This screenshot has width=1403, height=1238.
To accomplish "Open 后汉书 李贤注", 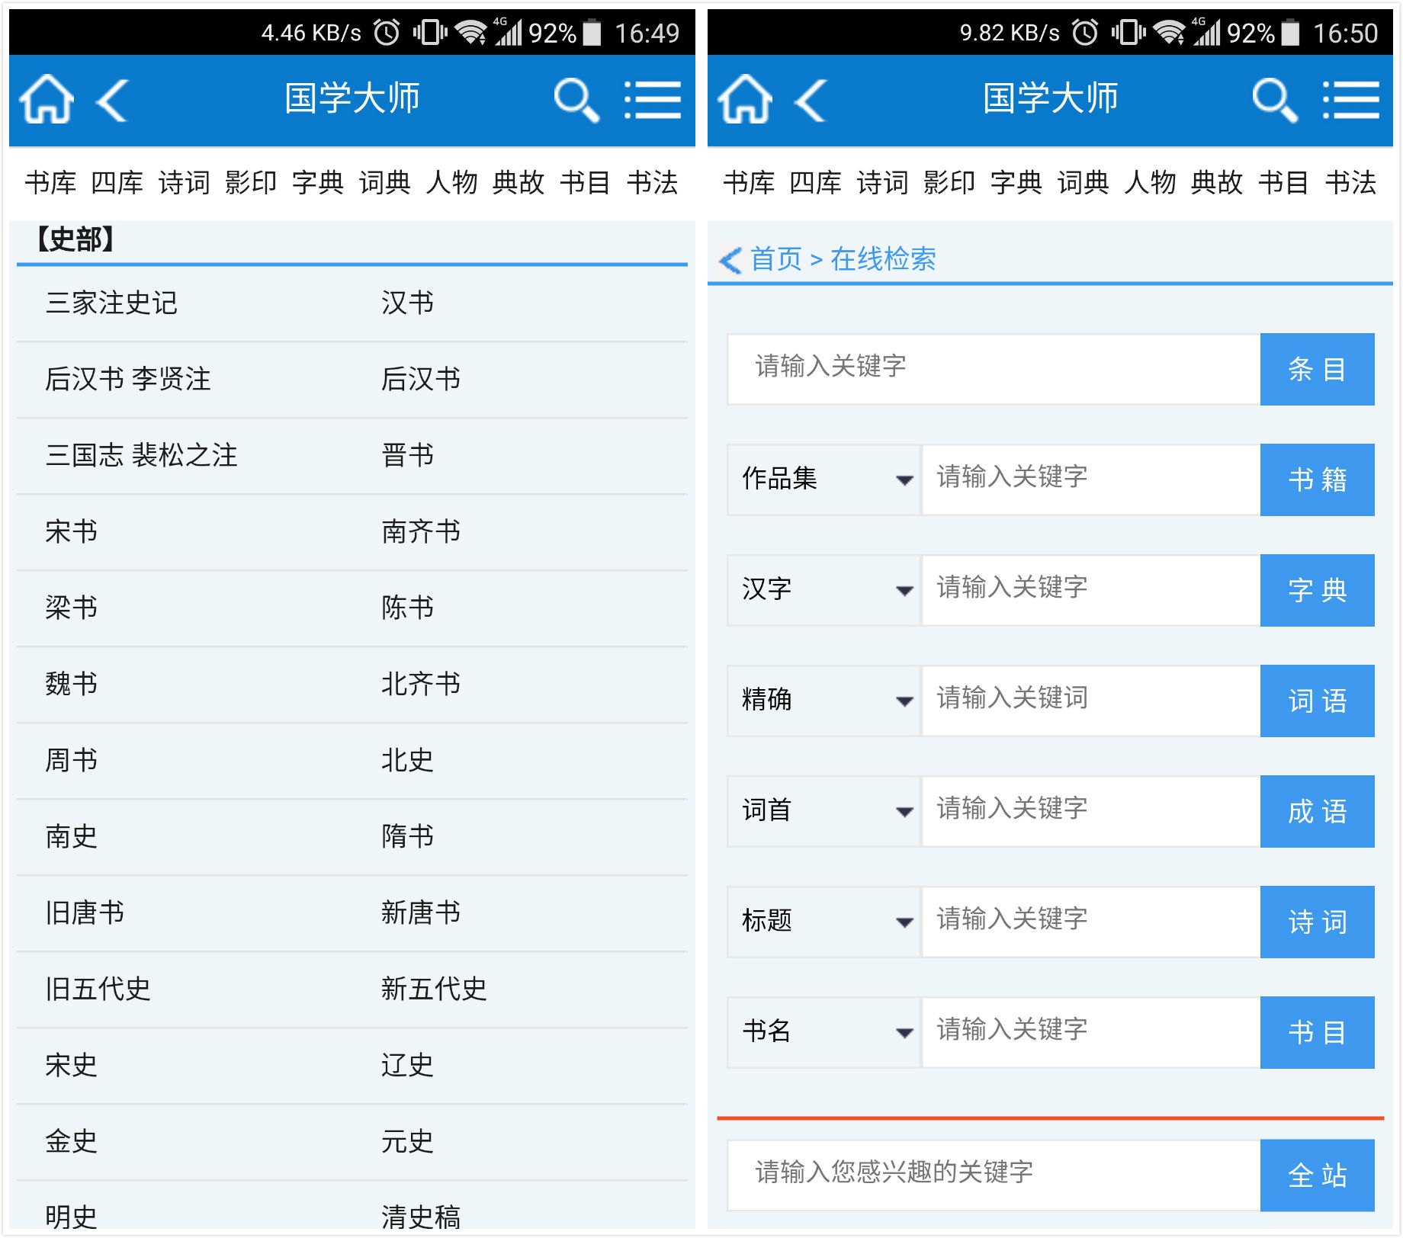I will 128,380.
